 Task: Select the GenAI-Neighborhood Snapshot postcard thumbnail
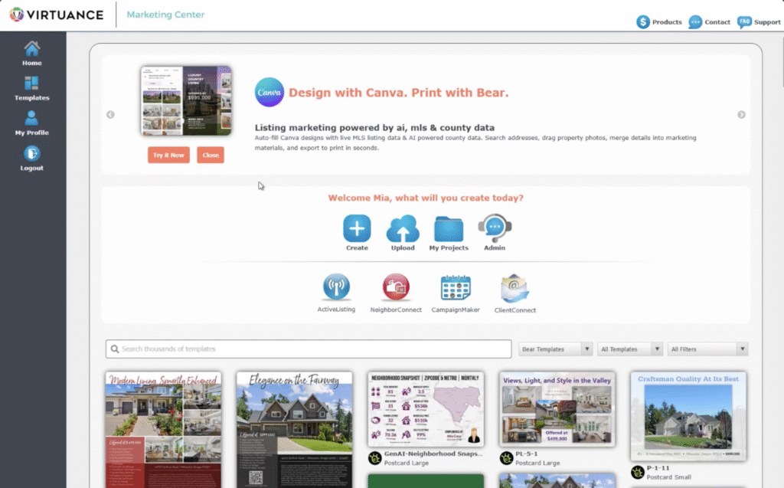pos(426,409)
